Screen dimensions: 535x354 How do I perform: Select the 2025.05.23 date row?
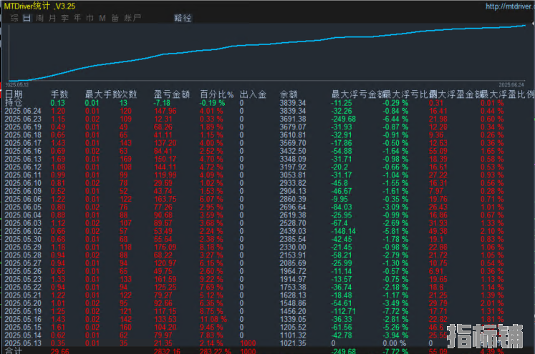tap(23, 279)
